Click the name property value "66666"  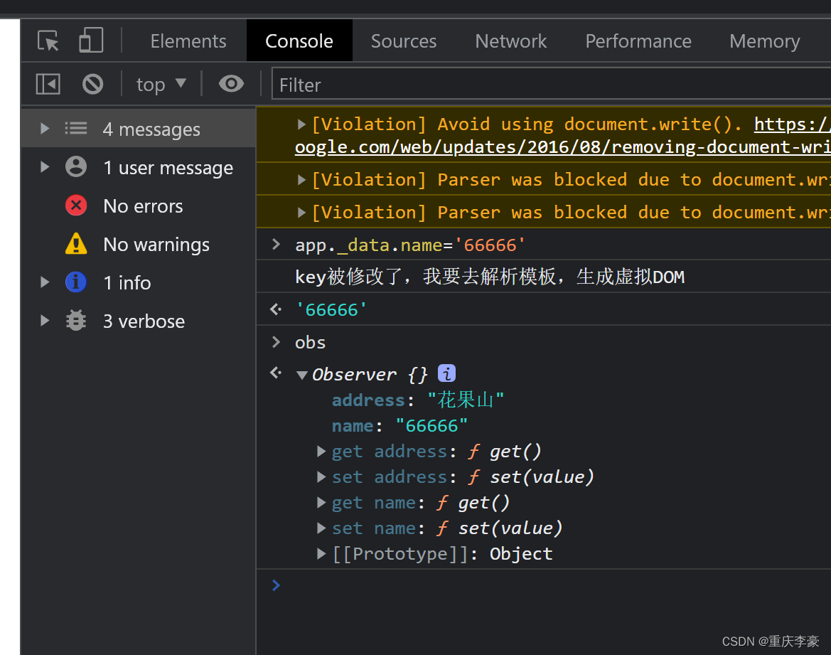point(431,425)
